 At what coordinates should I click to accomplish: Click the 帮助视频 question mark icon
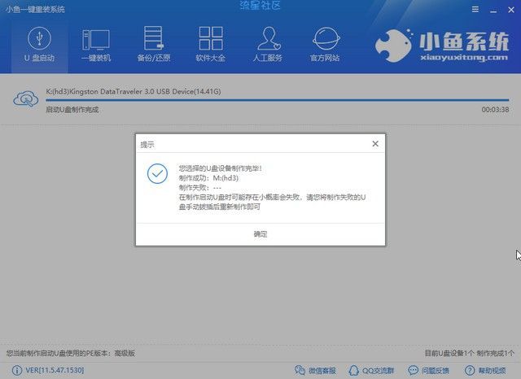[470, 370]
